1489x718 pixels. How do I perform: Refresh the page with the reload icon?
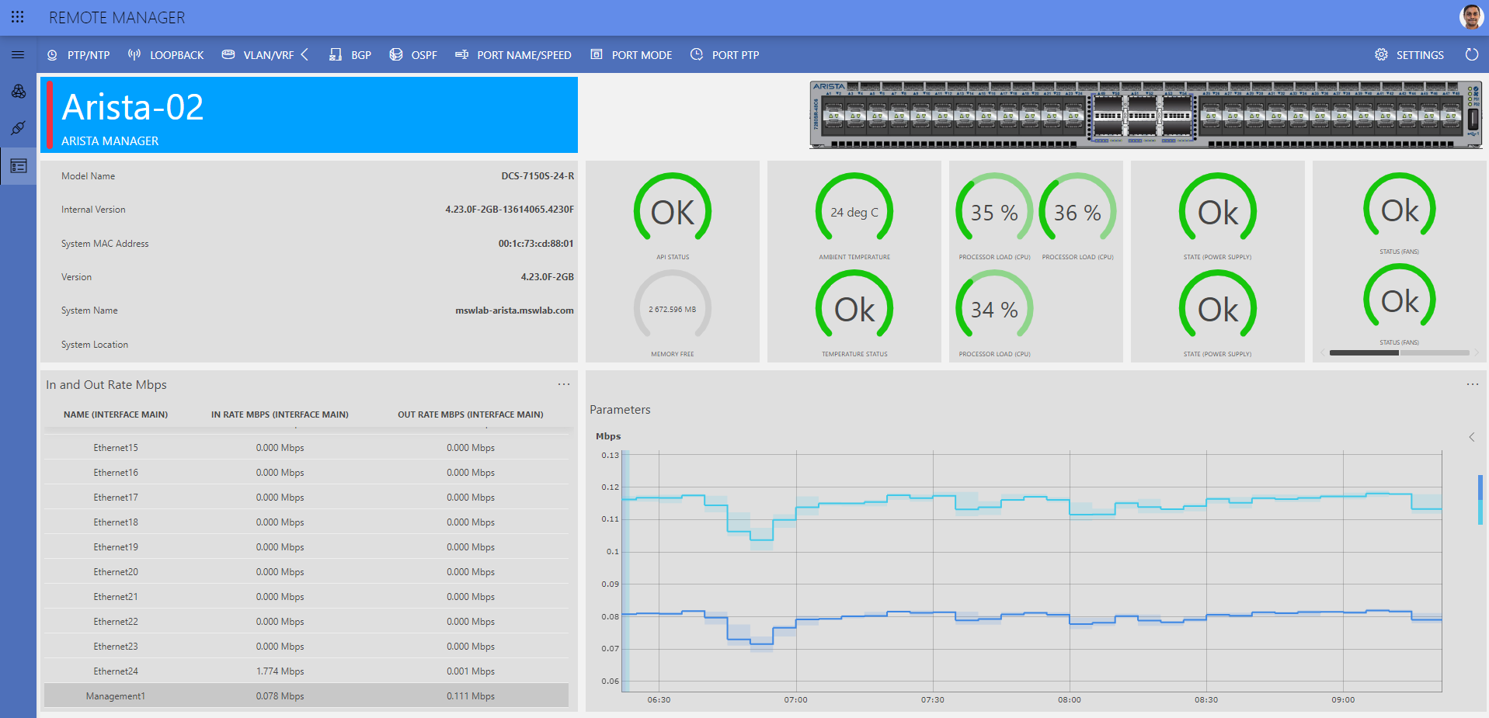[1471, 55]
